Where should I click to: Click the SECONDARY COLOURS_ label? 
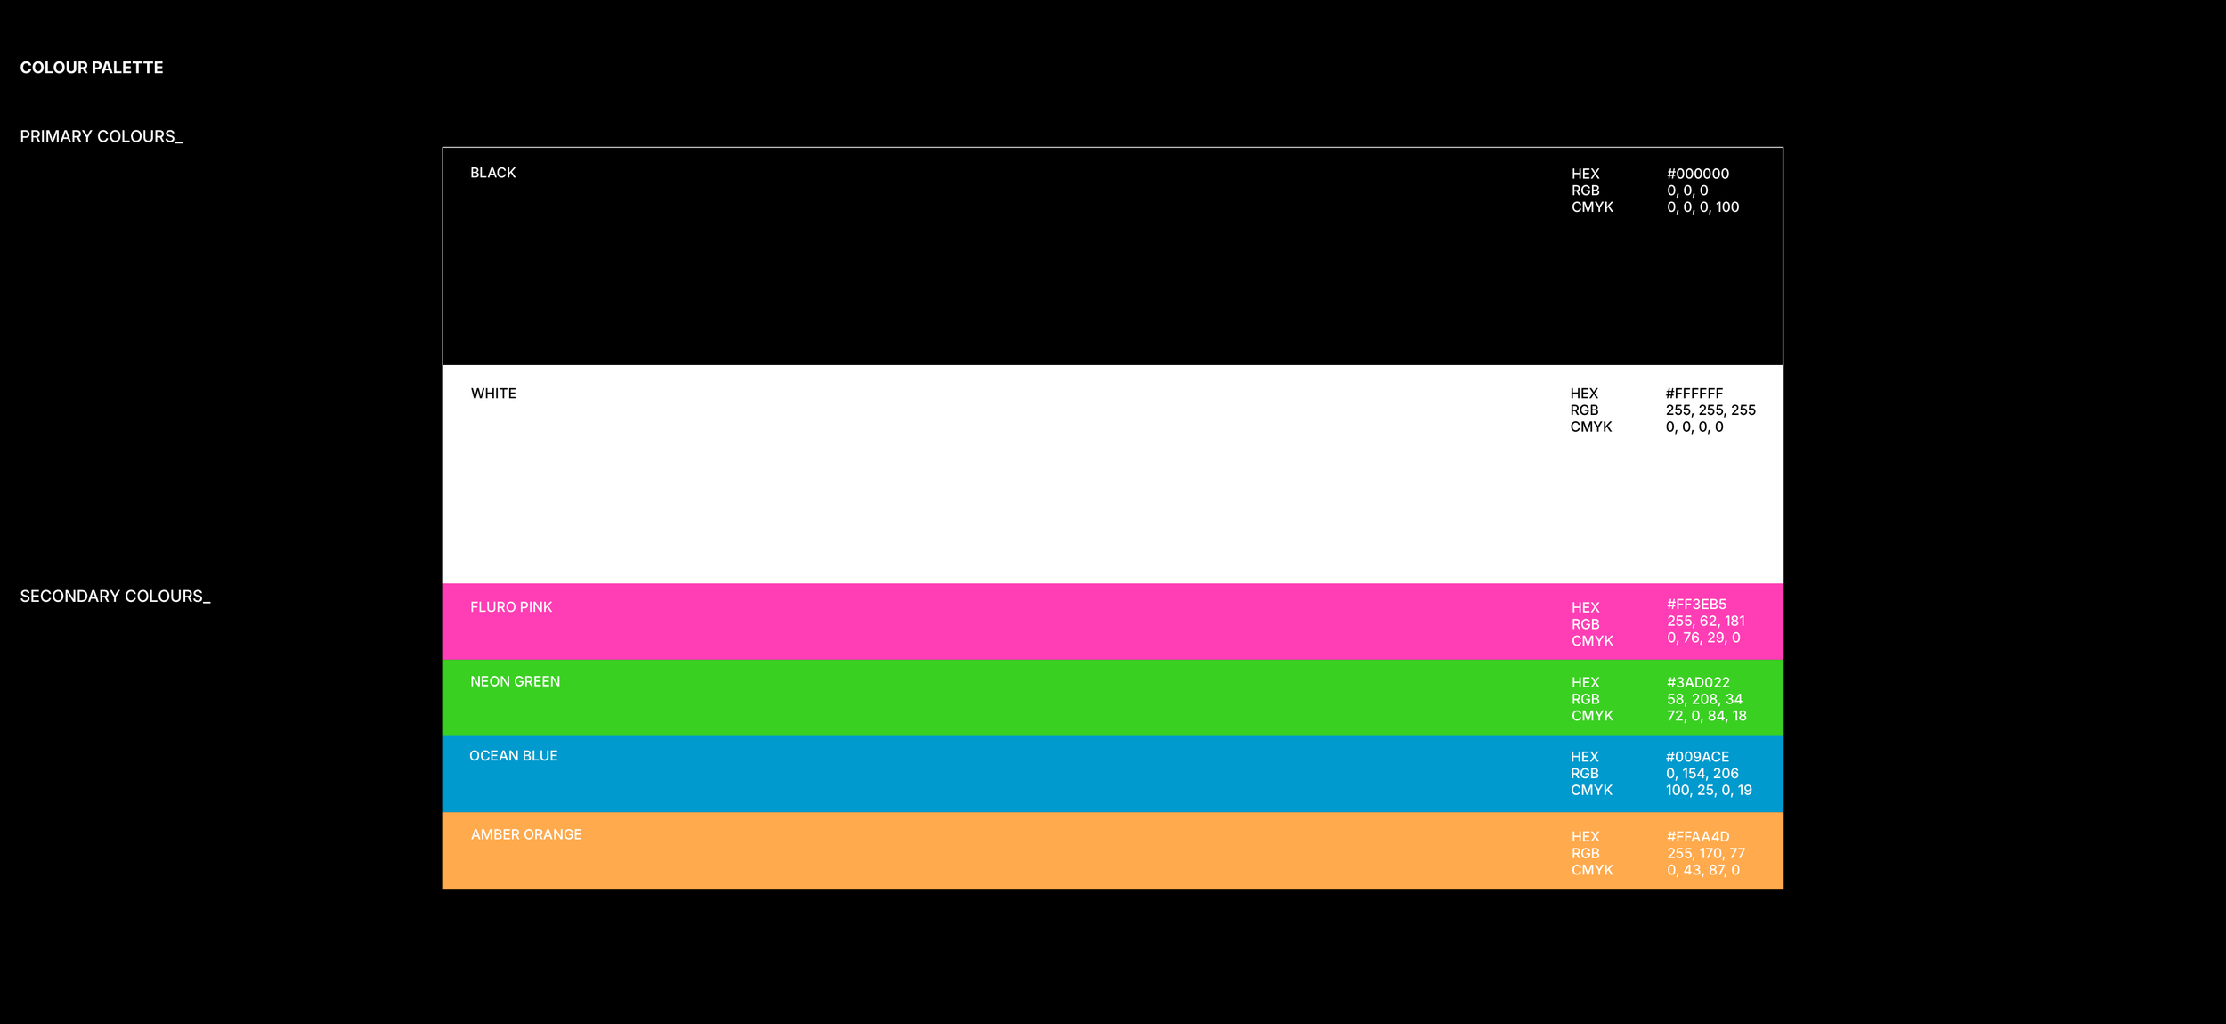[115, 597]
